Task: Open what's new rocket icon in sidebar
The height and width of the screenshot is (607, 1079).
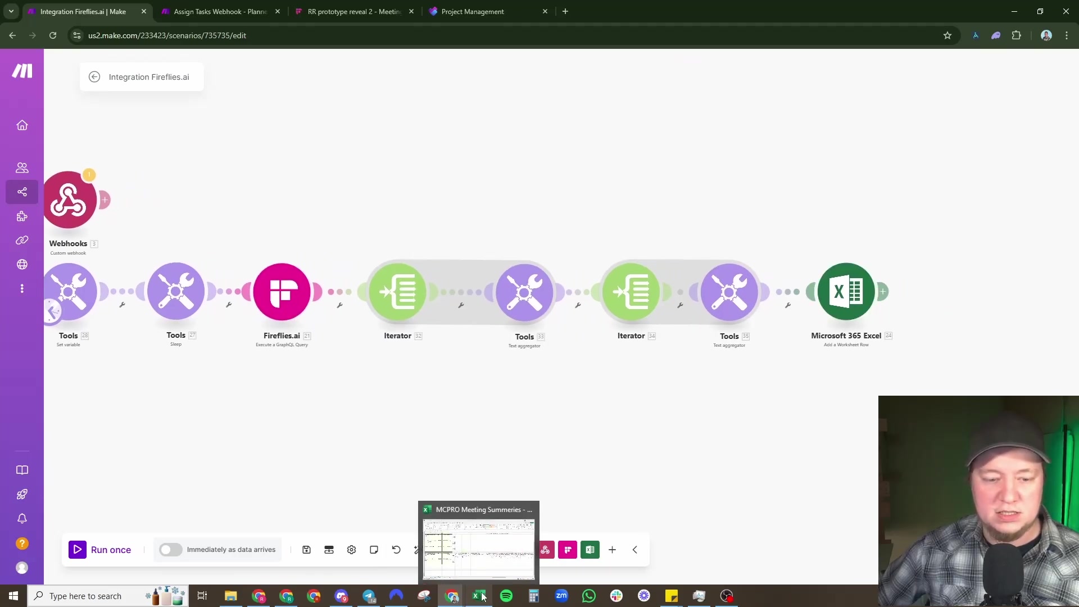Action: [x=22, y=495]
